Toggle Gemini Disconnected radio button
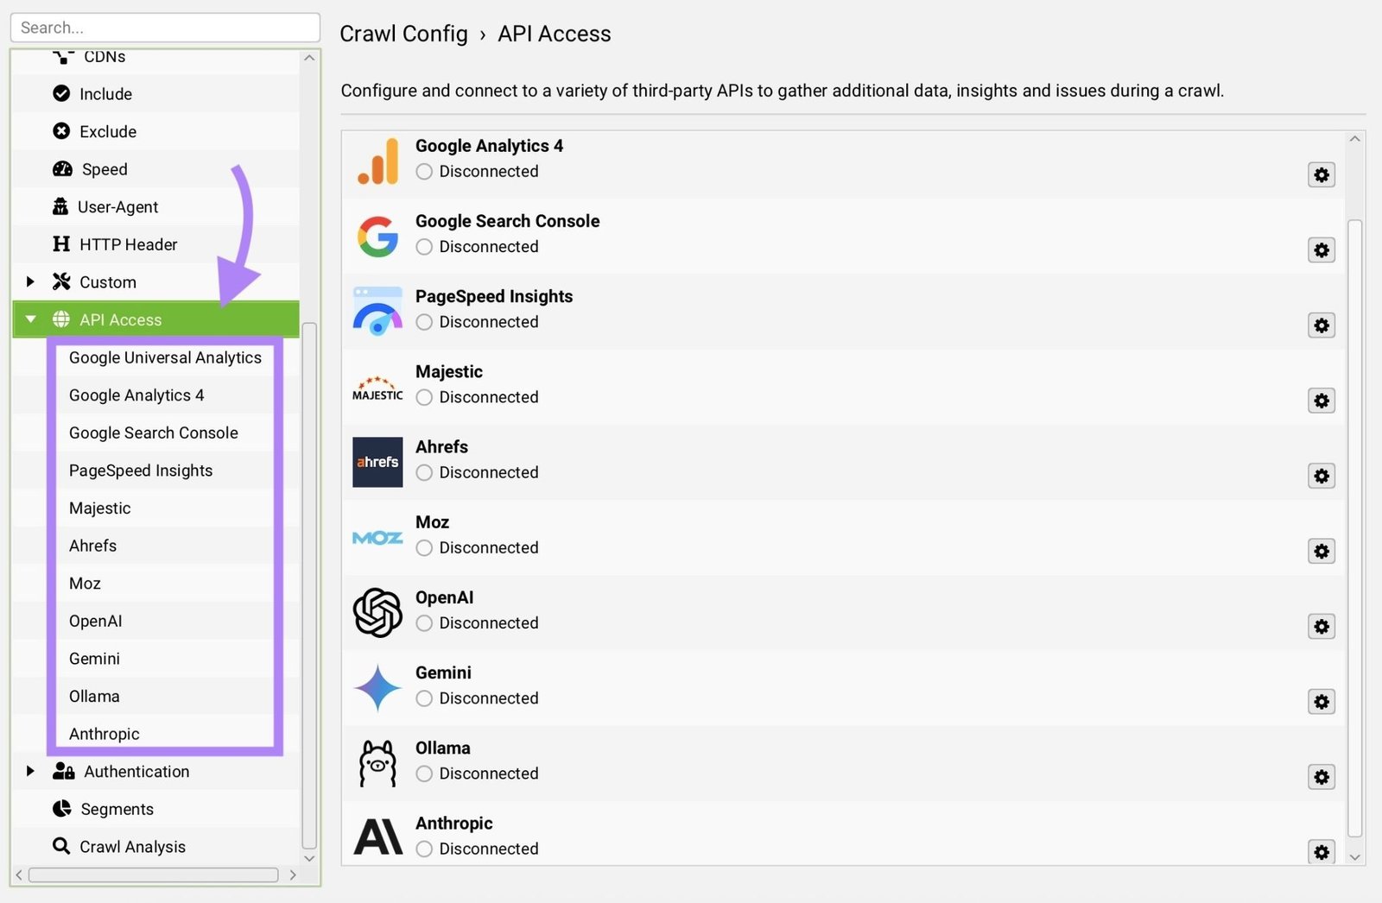The height and width of the screenshot is (903, 1382). coord(424,698)
